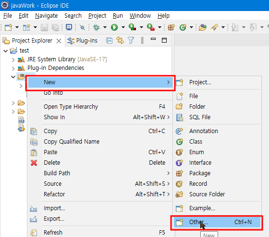Select Plug-in Dependencies tree item
The height and width of the screenshot is (237, 269).
click(x=56, y=68)
